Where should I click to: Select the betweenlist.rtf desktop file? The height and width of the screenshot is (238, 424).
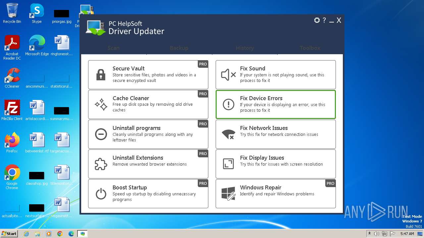pyautogui.click(x=37, y=143)
